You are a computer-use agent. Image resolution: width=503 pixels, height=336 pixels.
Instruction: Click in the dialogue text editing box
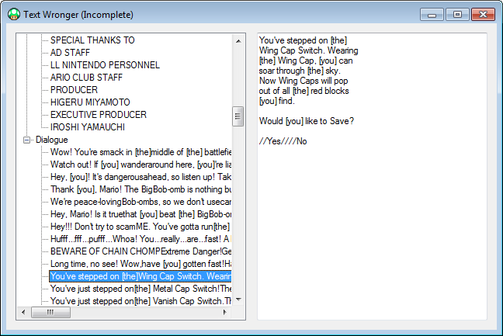click(372, 176)
